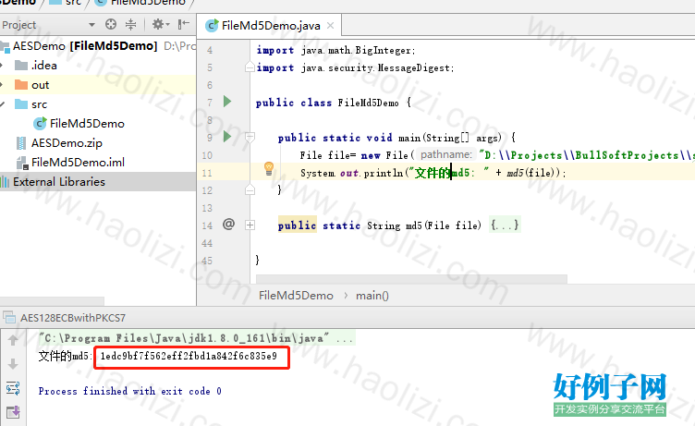Click the @ gutter icon beside md5 method
Image resolution: width=695 pixels, height=426 pixels.
coord(228,225)
